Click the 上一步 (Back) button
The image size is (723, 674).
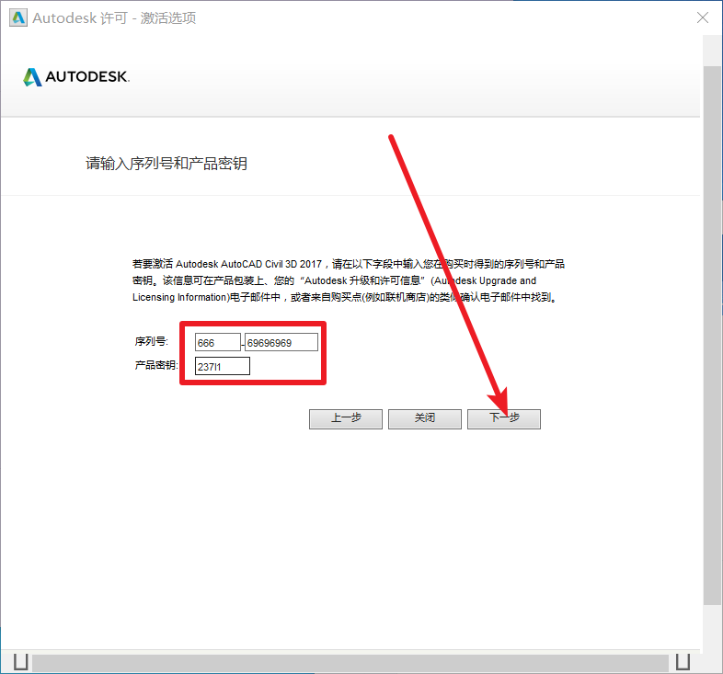point(345,418)
